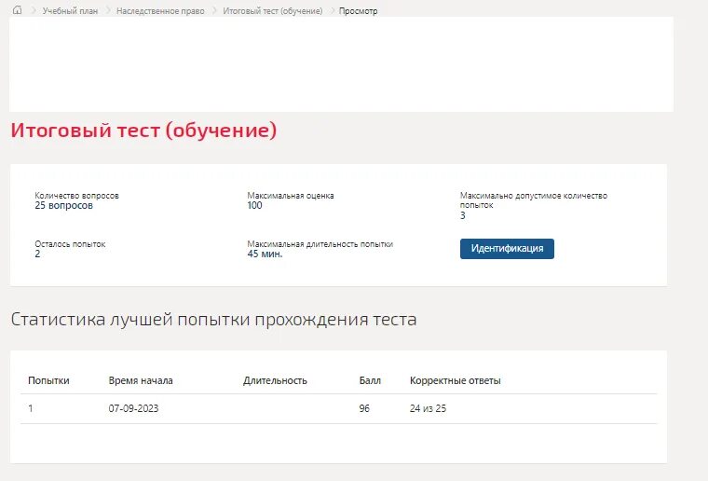Click the 24 из 25 result cell
Image resolution: width=708 pixels, height=481 pixels.
tap(428, 408)
